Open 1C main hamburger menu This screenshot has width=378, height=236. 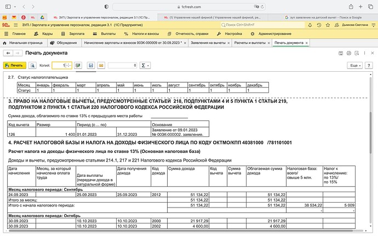(x=16, y=25)
